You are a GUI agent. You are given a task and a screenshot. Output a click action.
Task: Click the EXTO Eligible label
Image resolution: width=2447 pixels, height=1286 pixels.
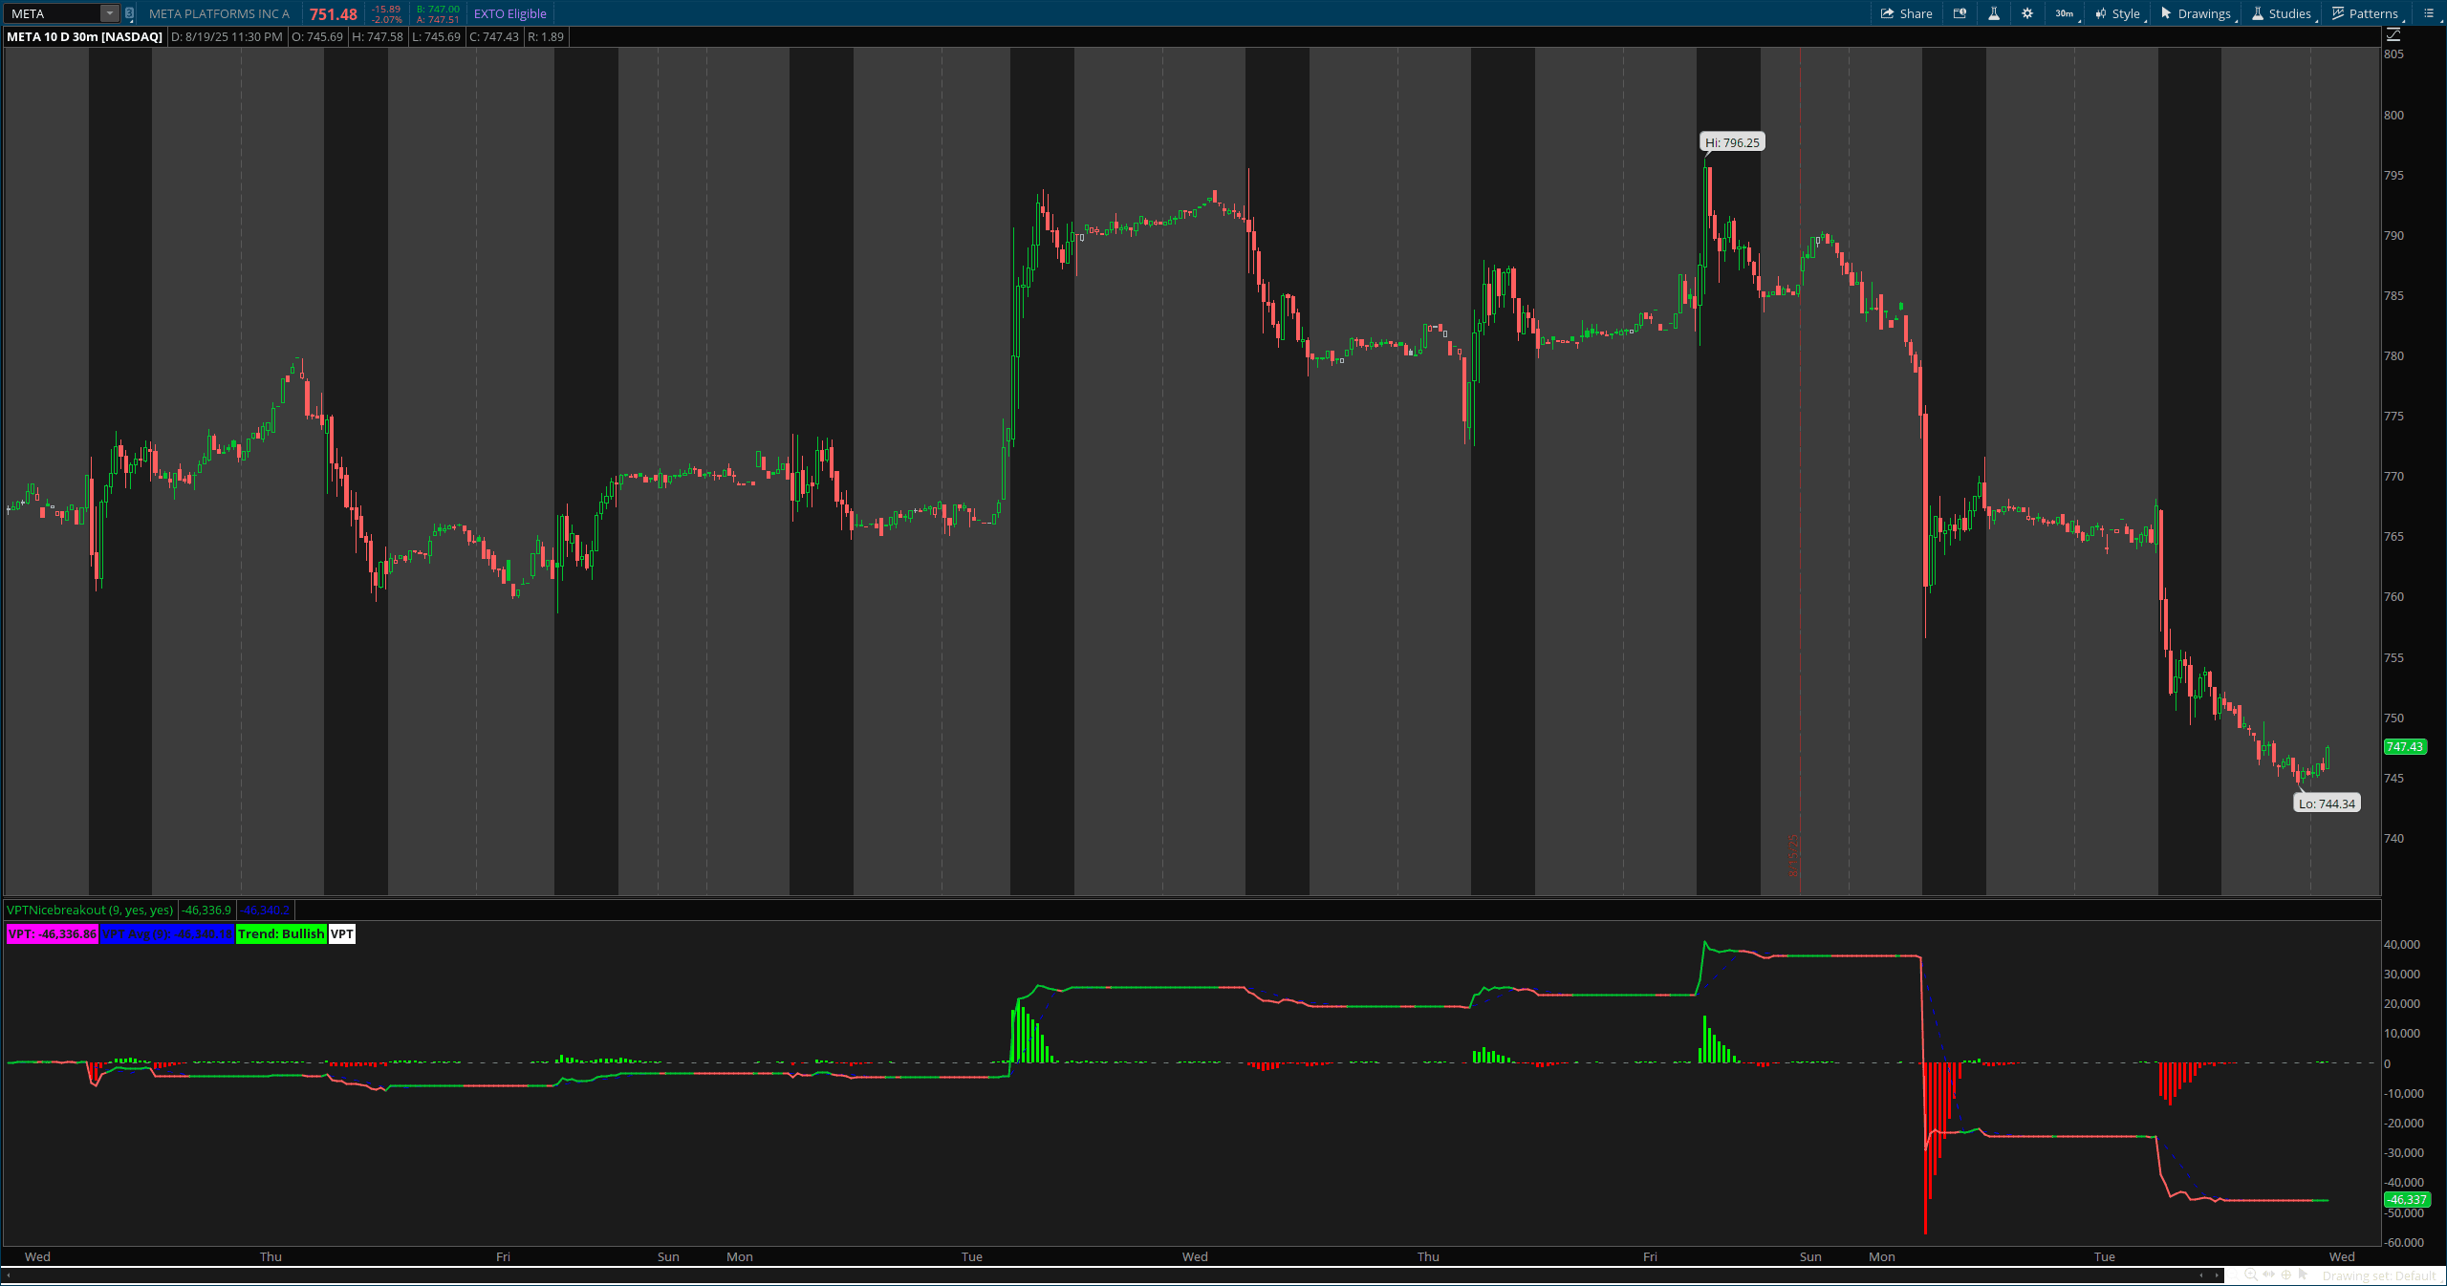point(511,13)
